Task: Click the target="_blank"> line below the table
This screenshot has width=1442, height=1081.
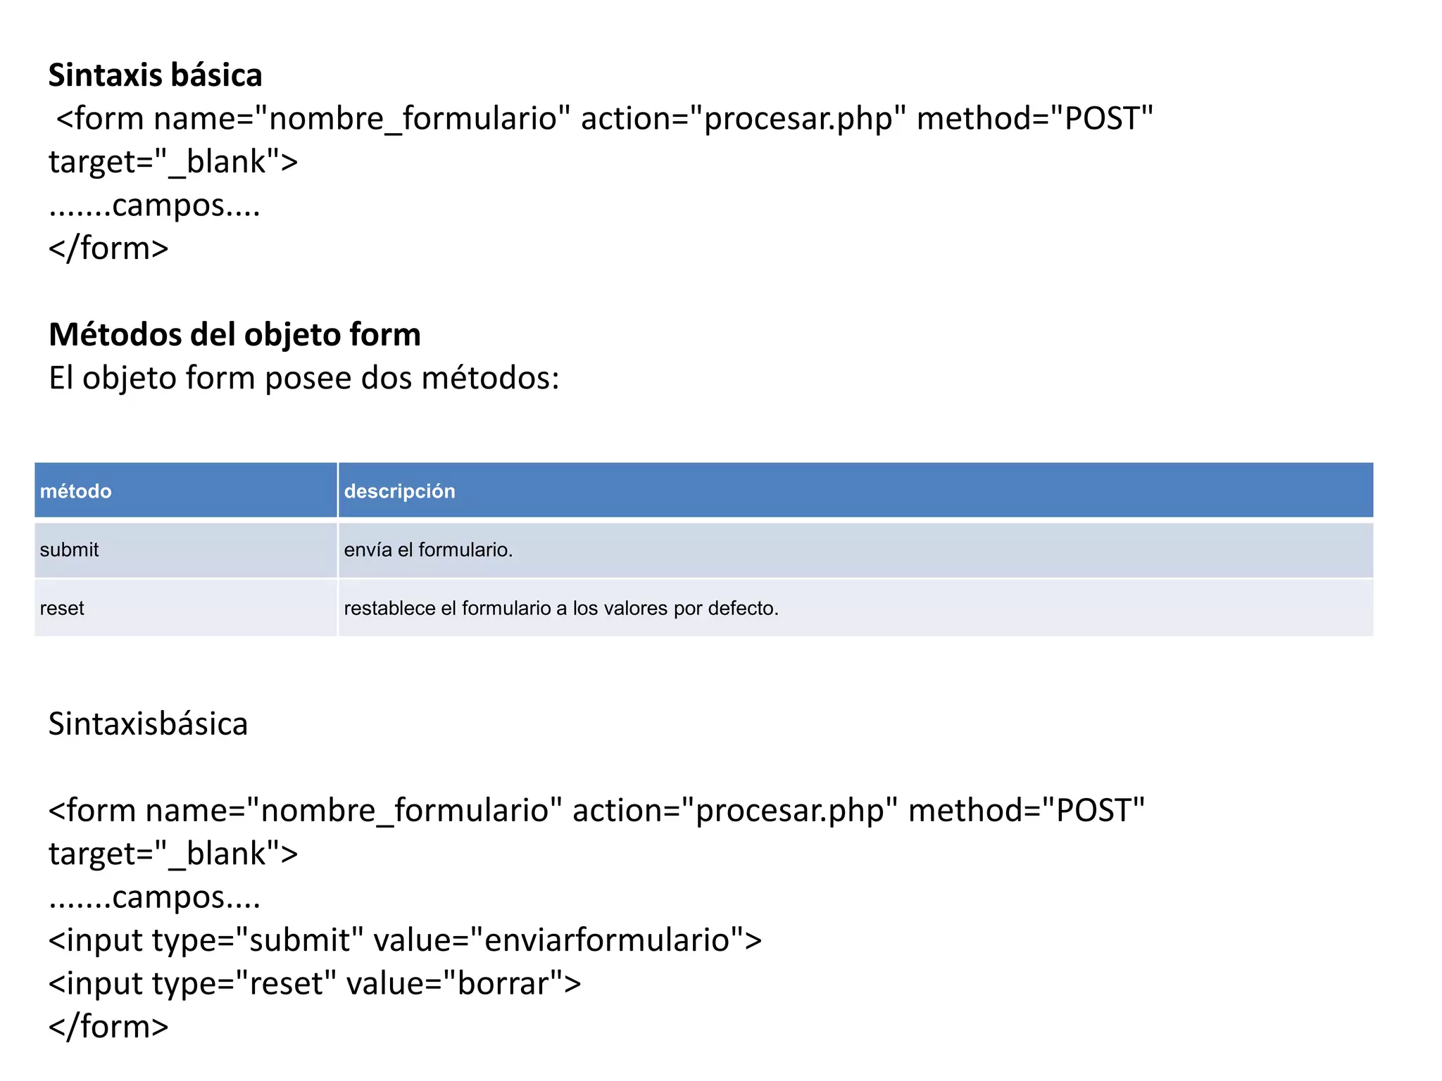Action: (173, 854)
